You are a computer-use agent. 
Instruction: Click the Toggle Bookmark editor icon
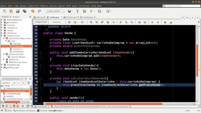pos(132,22)
